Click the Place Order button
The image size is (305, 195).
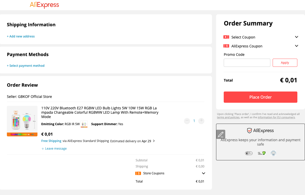[260, 97]
